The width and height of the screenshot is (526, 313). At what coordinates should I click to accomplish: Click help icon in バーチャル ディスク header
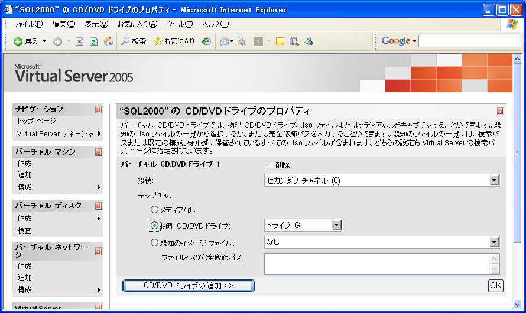(x=98, y=206)
